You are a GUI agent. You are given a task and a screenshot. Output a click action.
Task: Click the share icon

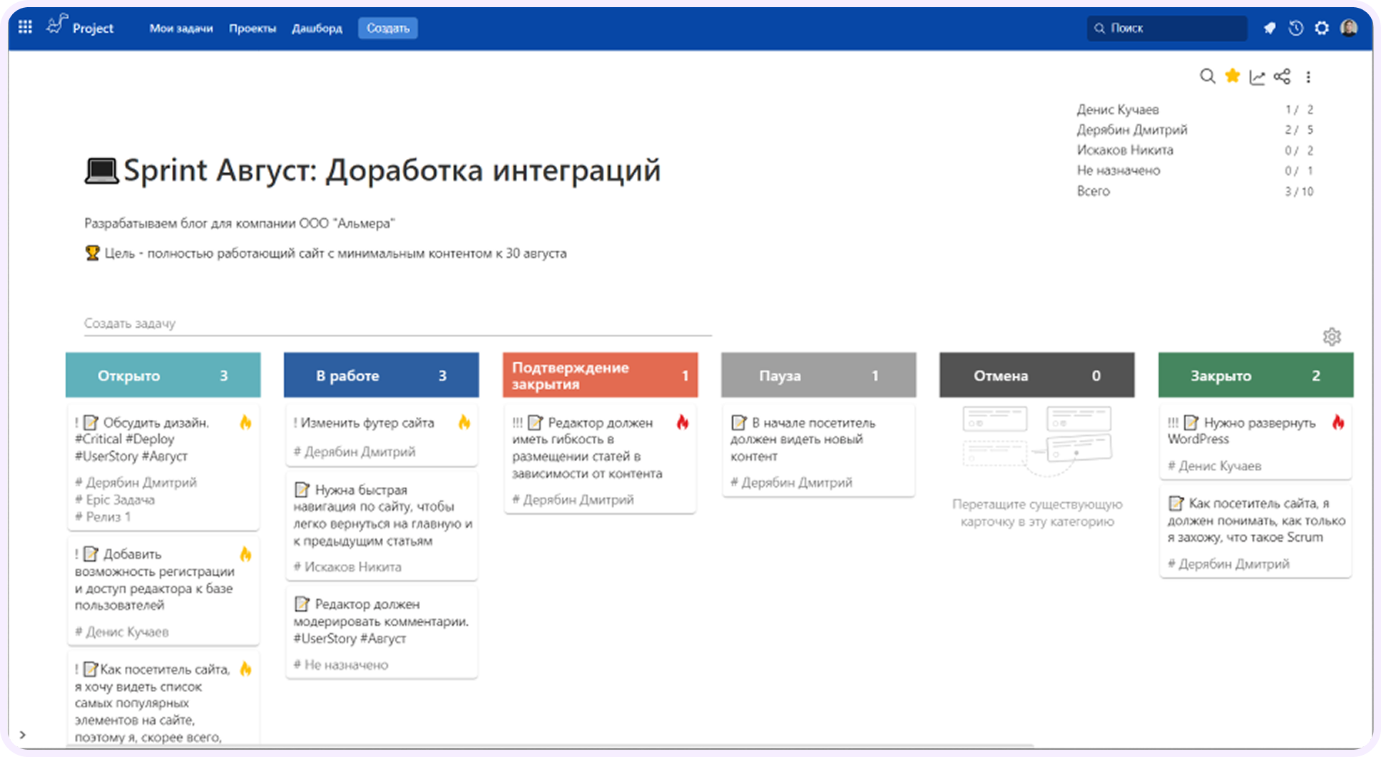click(1283, 76)
